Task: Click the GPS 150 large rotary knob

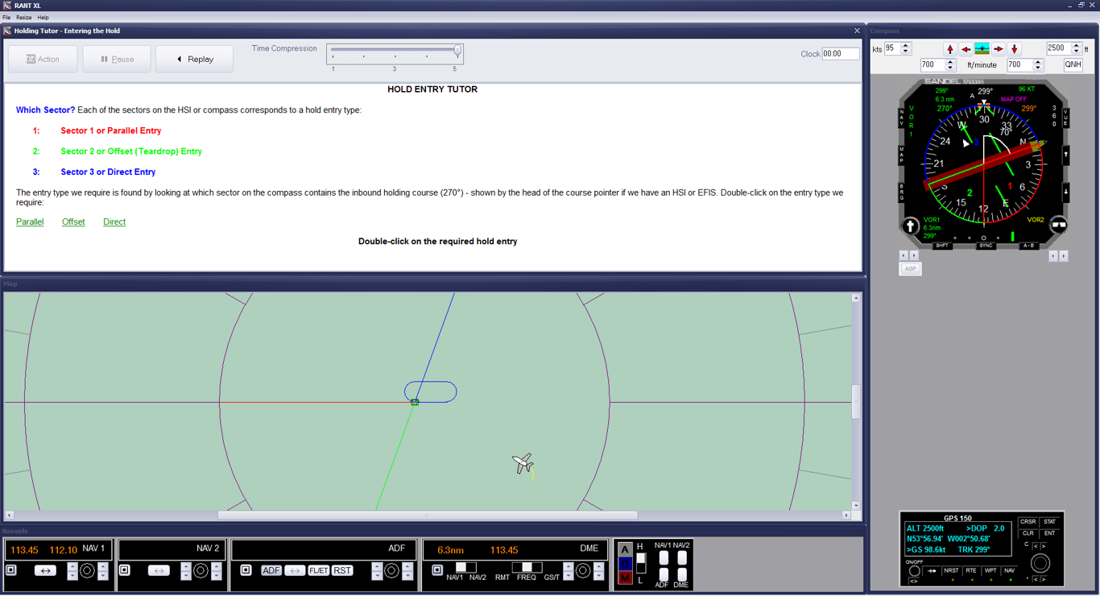Action: 1040,563
